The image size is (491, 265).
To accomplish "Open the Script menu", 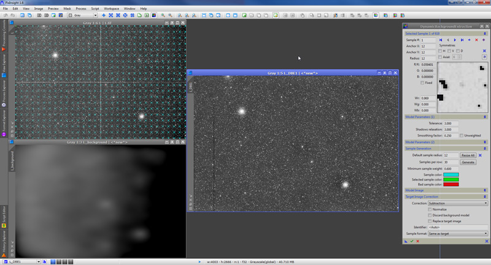I will tap(95, 9).
